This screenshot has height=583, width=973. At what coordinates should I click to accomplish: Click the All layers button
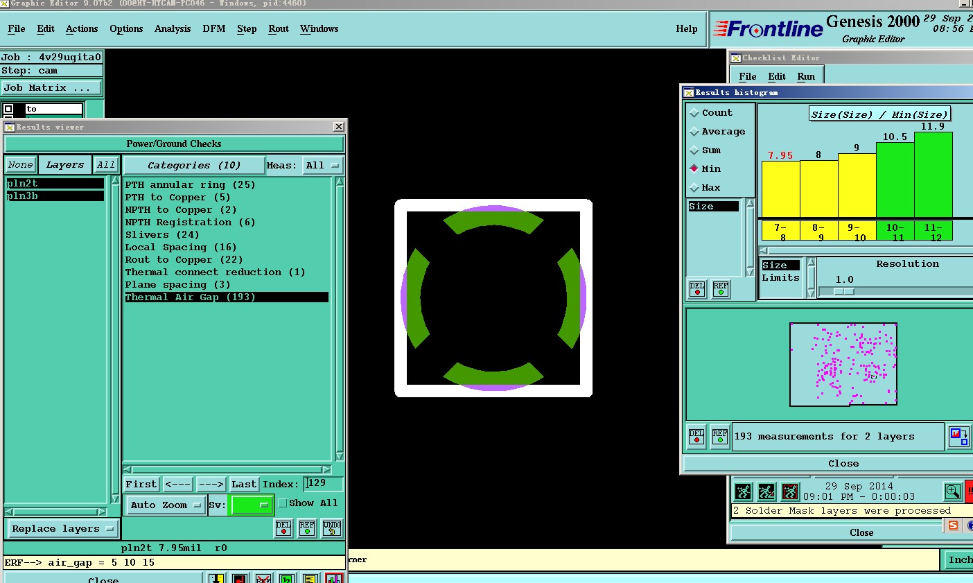click(x=106, y=165)
